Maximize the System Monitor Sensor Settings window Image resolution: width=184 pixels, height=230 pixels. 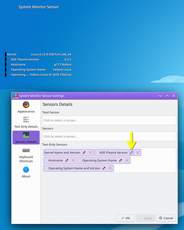[167, 96]
